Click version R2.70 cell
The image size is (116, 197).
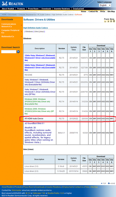62,118
